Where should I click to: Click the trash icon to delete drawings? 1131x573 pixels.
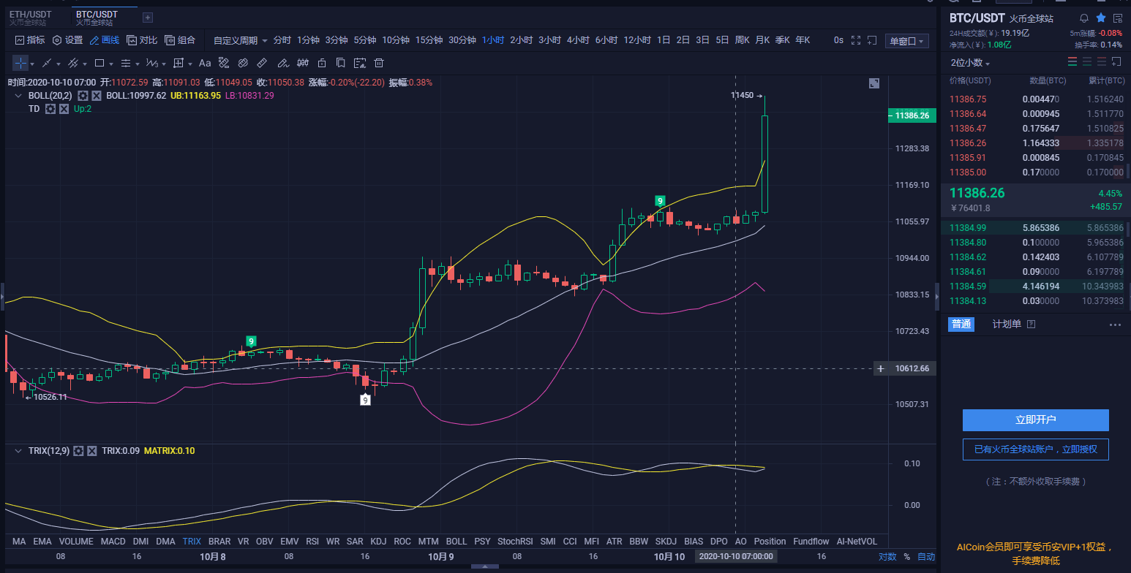pos(379,63)
